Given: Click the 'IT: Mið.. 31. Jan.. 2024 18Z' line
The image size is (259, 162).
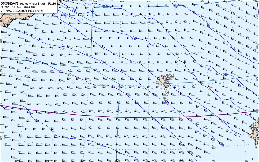Looking at the screenshot, I should pyautogui.click(x=18, y=7).
